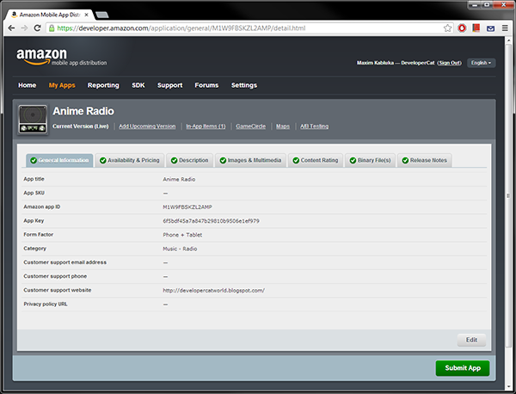
Task: Bookmark this page with the star icon
Action: [x=447, y=28]
